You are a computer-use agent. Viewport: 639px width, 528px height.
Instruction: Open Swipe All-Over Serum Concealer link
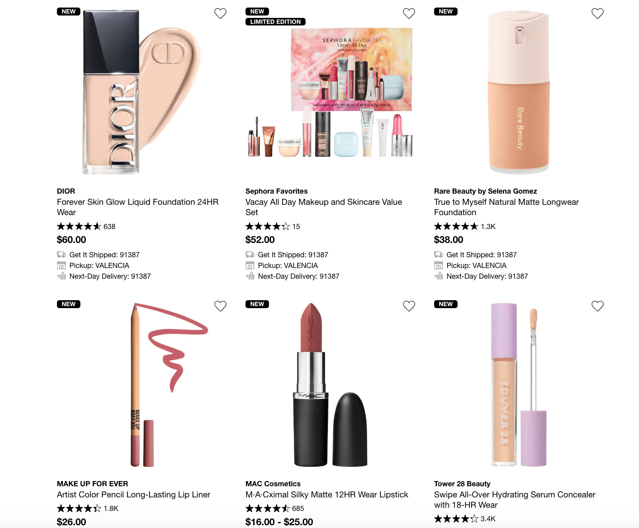(x=515, y=500)
